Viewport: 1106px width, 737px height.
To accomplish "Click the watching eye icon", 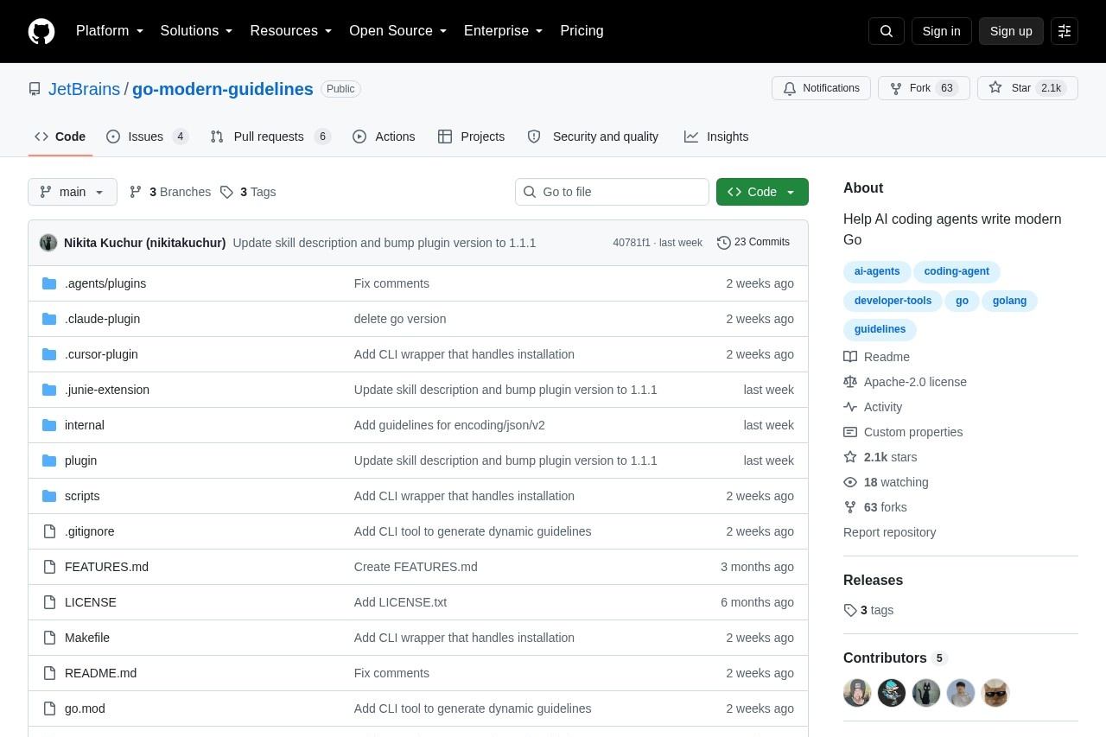I will click(x=850, y=482).
